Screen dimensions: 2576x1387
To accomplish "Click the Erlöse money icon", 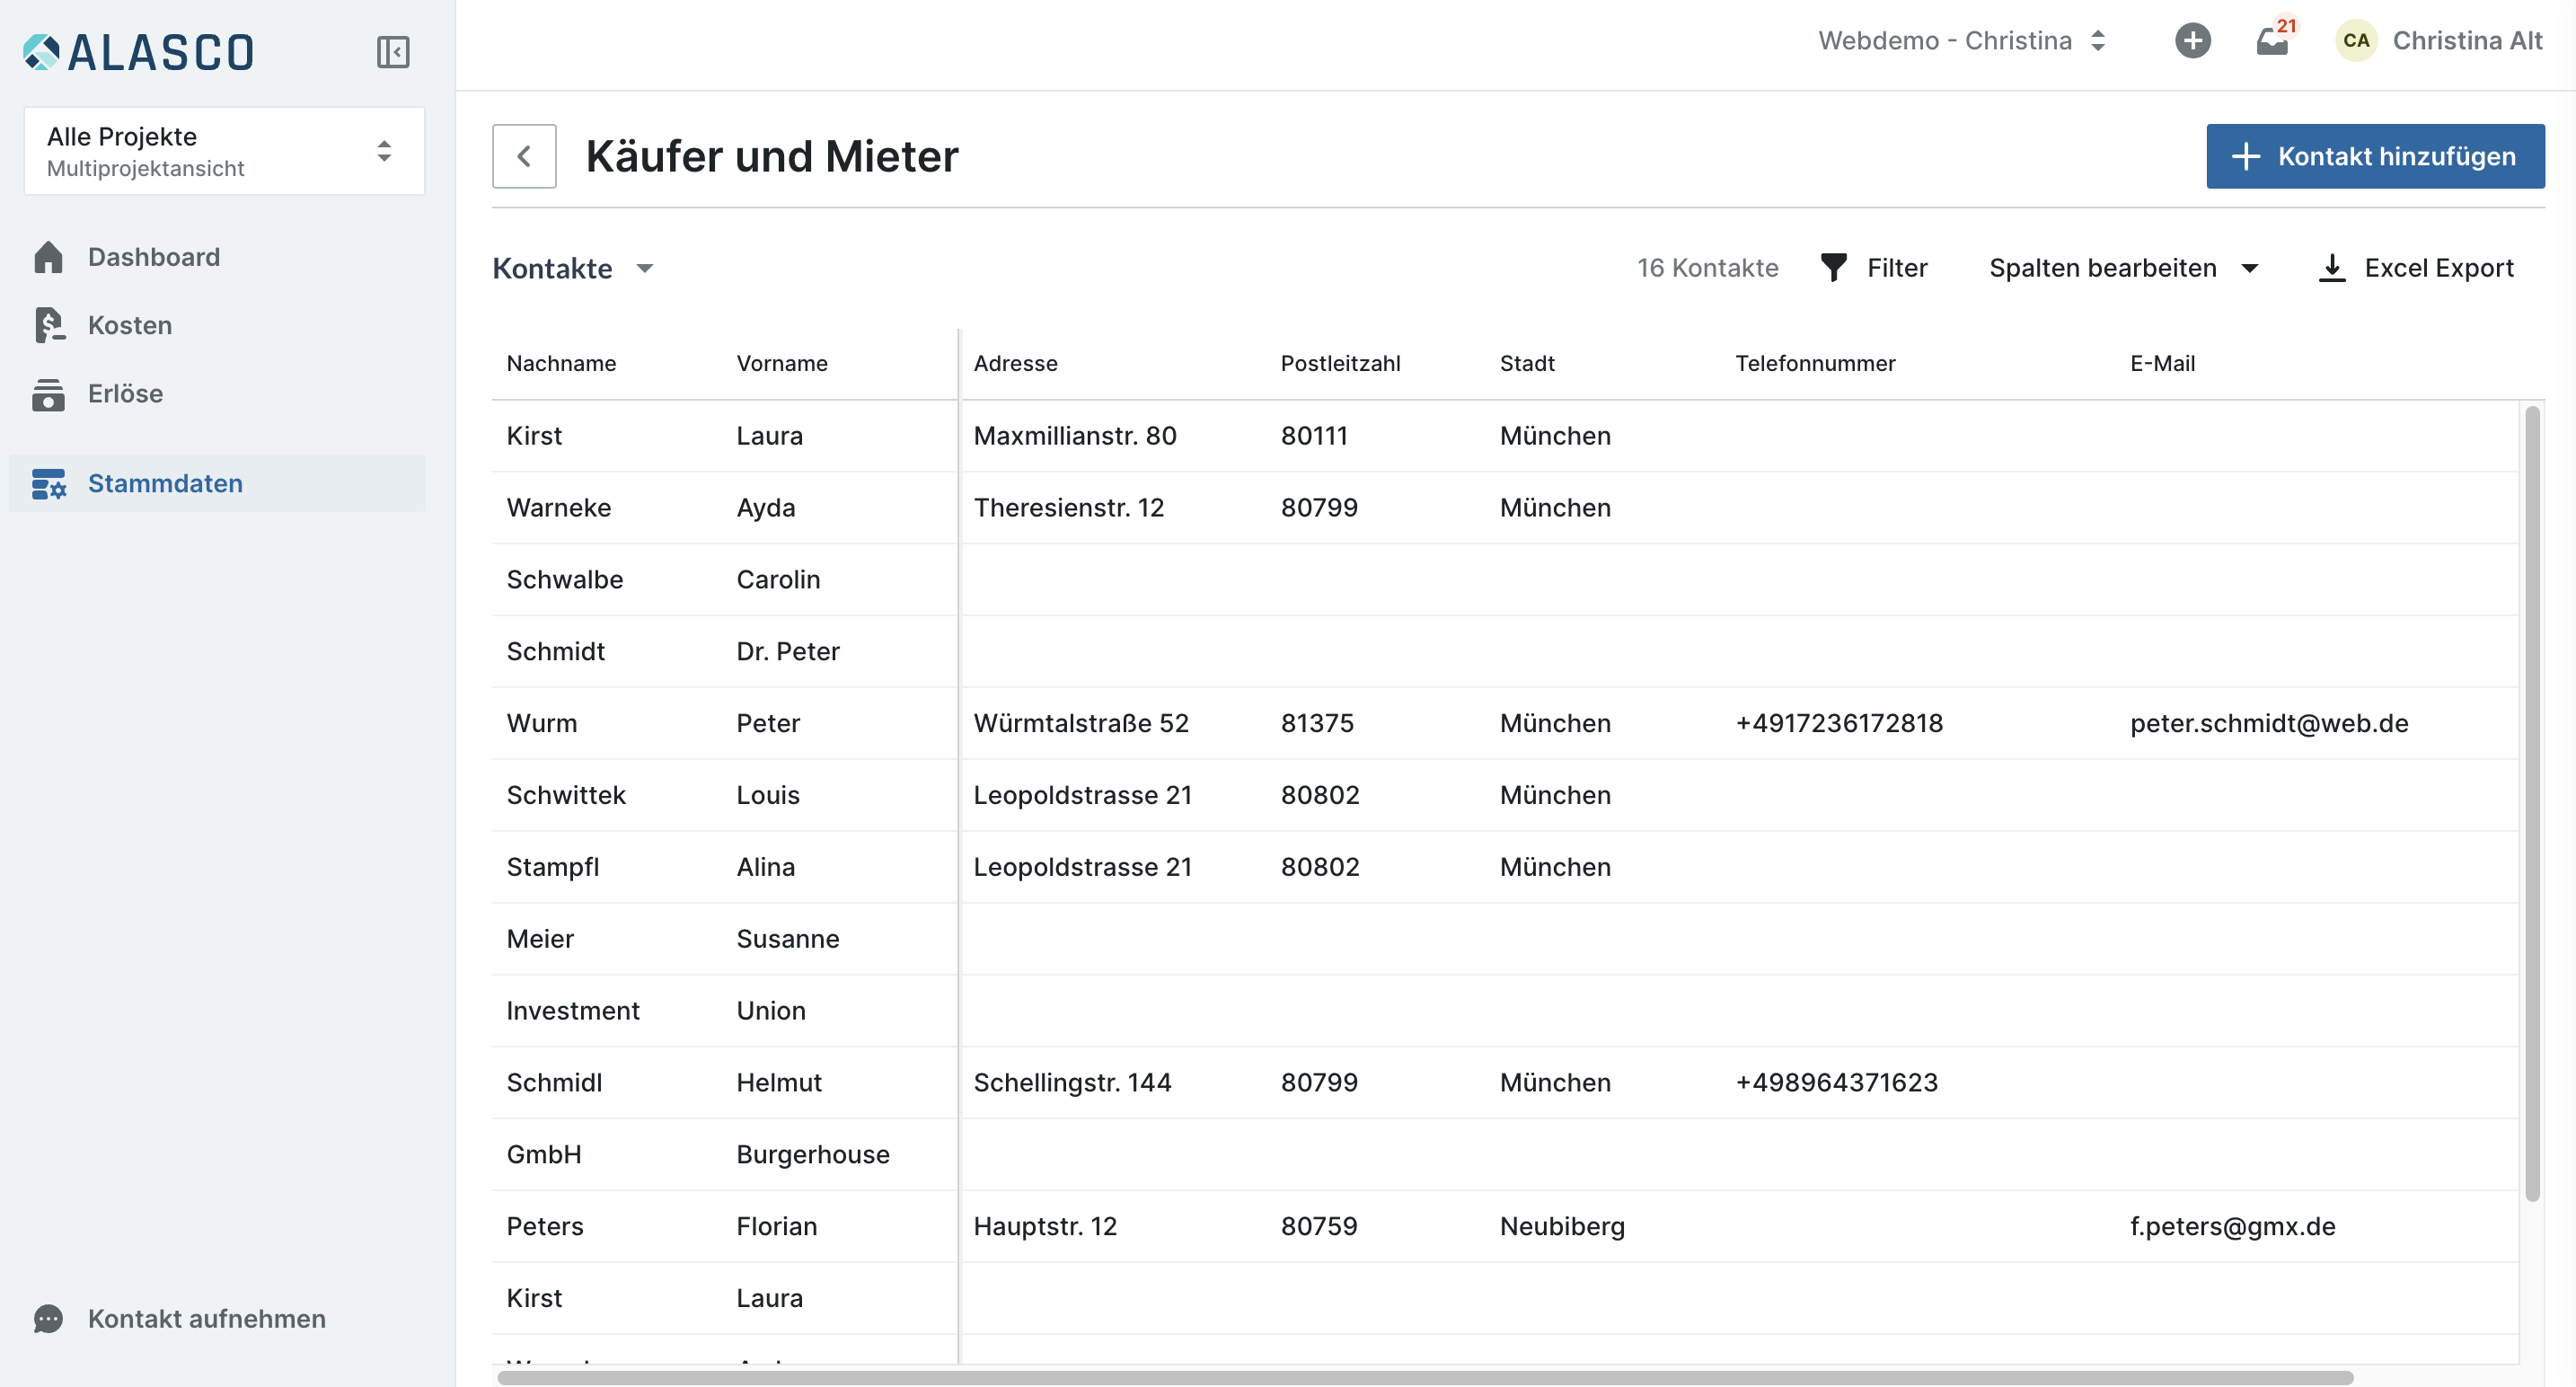I will click(48, 394).
